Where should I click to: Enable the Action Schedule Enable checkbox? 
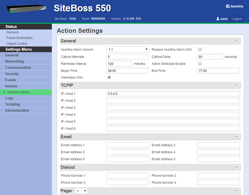pyautogui.click(x=200, y=64)
